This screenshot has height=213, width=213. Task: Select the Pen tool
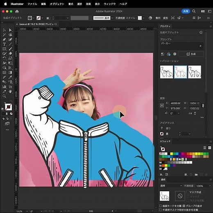[x=4, y=39]
